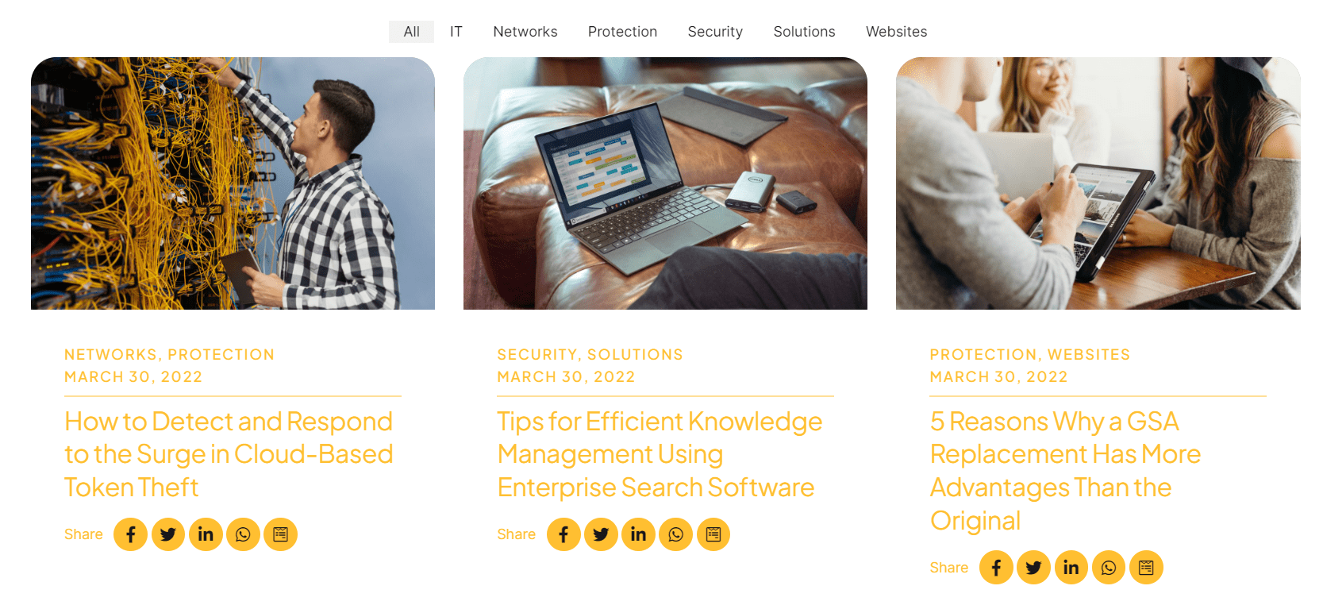
Task: Switch to the Security filter
Action: point(715,32)
